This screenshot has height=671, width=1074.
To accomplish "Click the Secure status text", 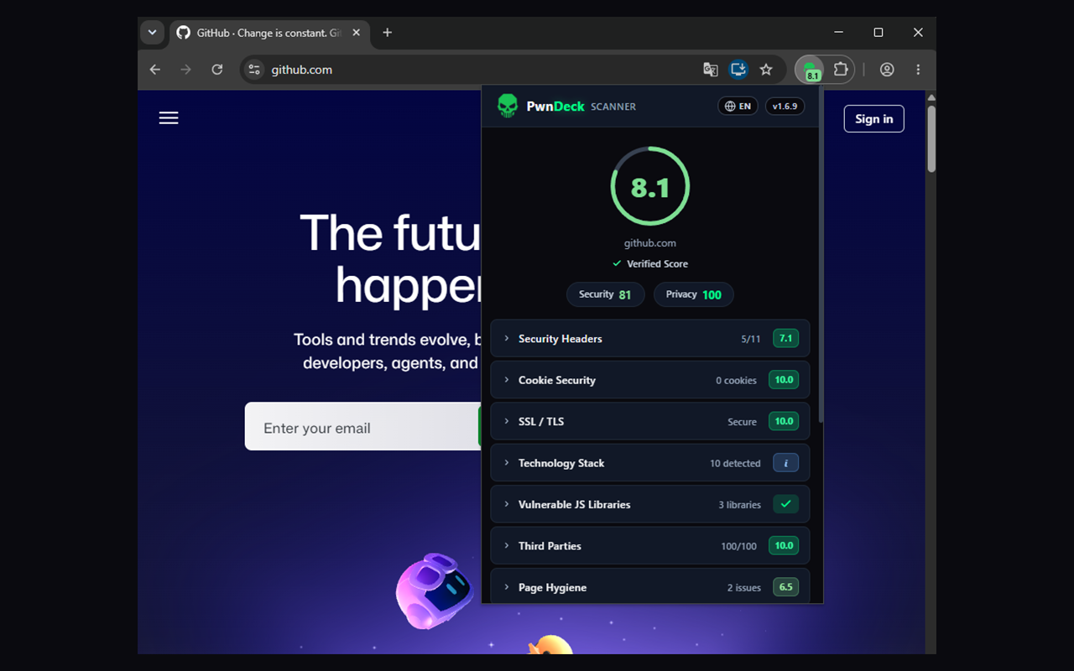I will pos(742,422).
